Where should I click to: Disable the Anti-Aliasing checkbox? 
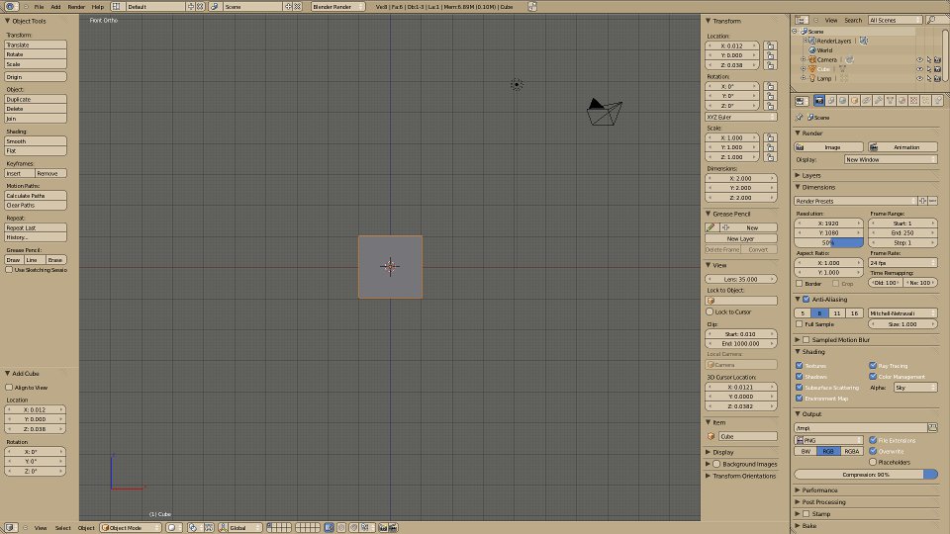pos(806,299)
